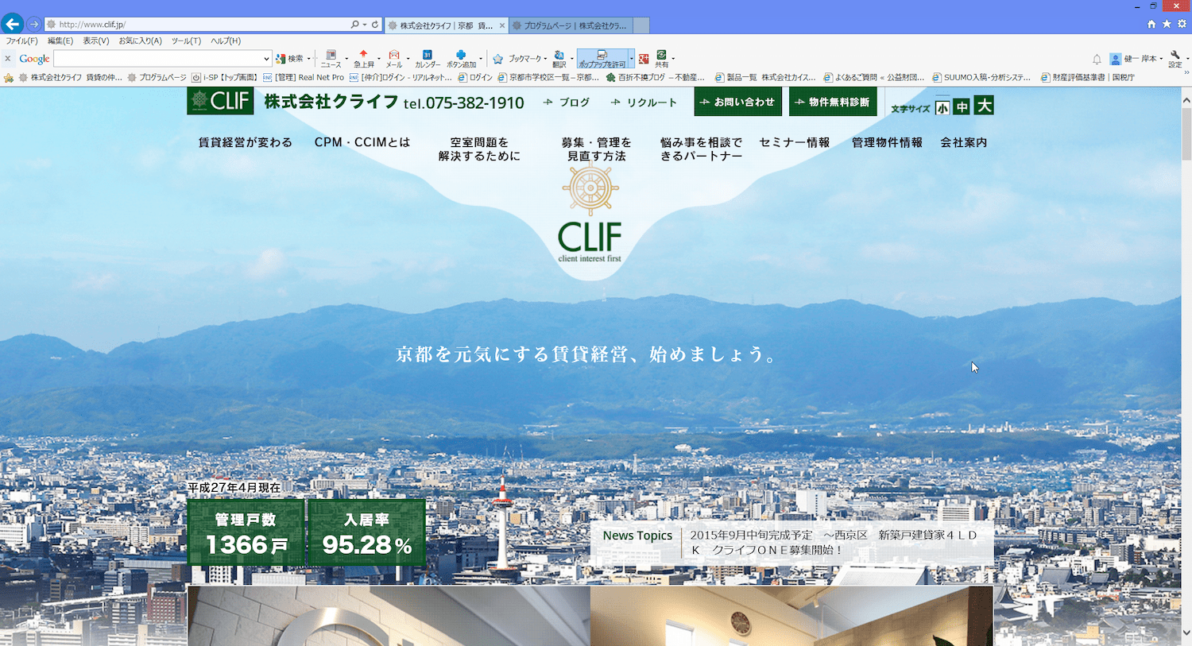Open the dropdown arrow beside 検索
Image resolution: width=1192 pixels, height=646 pixels.
tap(308, 59)
